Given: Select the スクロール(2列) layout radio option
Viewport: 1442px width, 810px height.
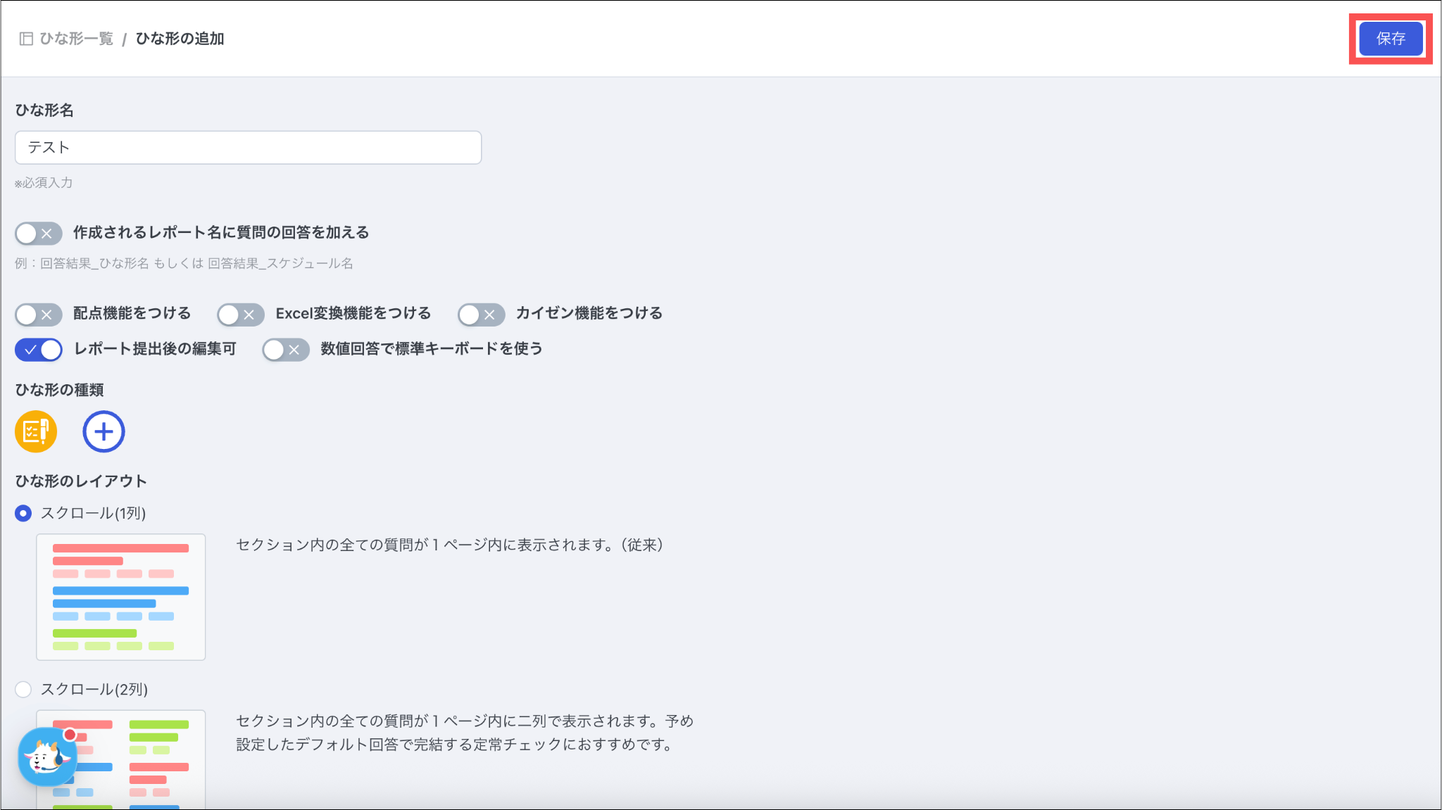Looking at the screenshot, I should tap(23, 690).
